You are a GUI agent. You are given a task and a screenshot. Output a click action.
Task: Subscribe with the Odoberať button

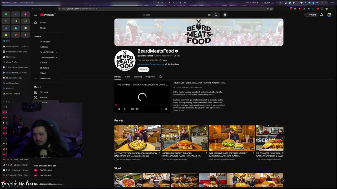pos(143,70)
